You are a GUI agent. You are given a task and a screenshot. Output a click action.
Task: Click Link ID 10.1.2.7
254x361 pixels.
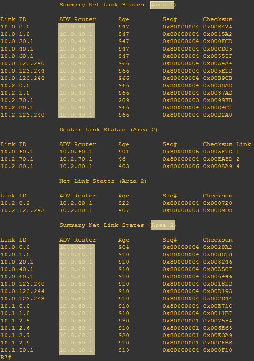[x=15, y=336]
